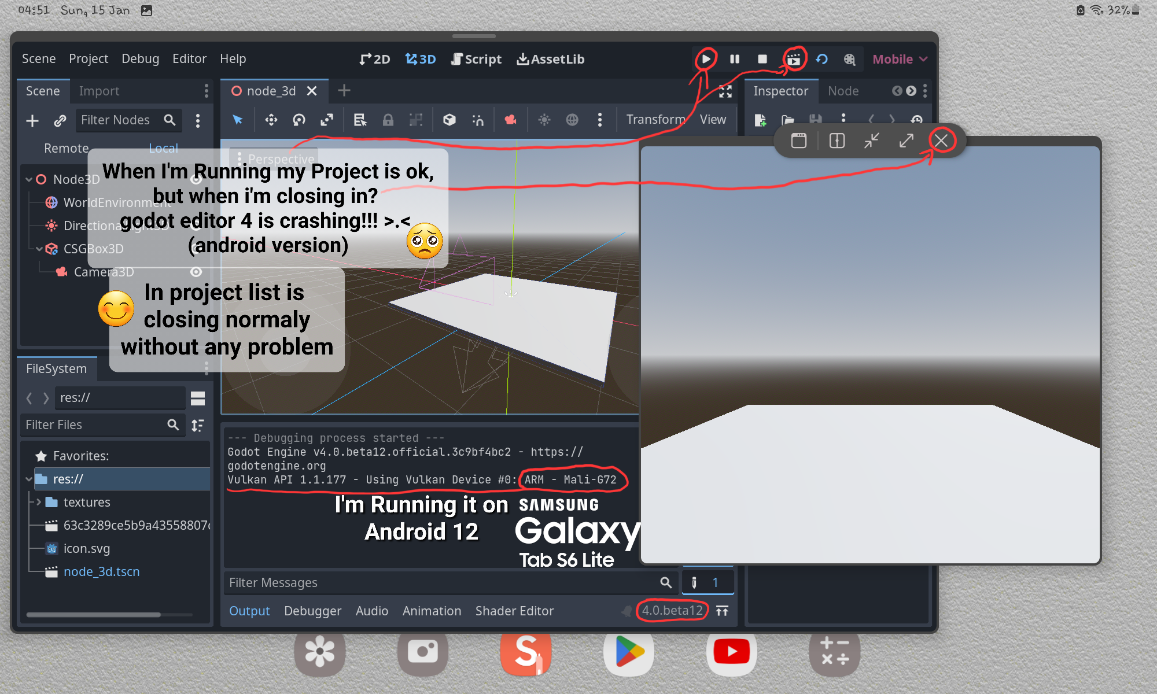Add a new node with plus icon
Image resolution: width=1157 pixels, height=694 pixels.
point(32,120)
